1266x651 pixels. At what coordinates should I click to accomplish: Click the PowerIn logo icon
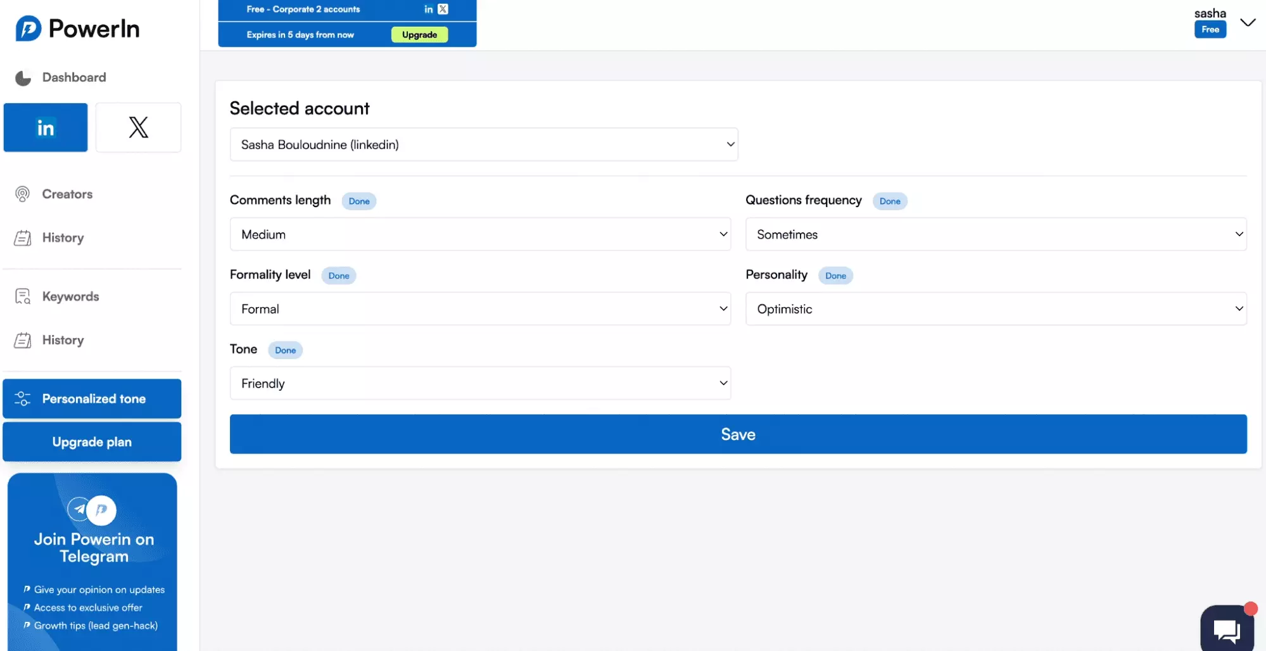tap(28, 28)
